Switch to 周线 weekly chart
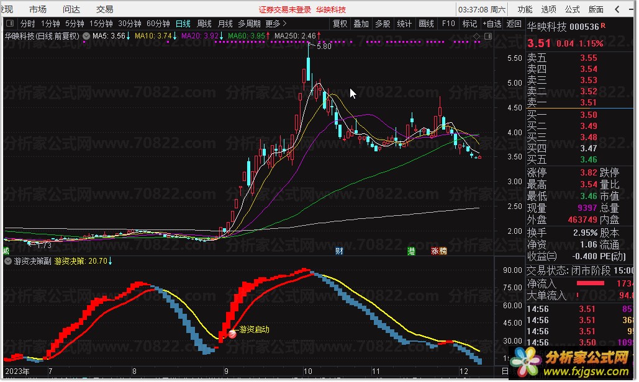The image size is (639, 382). [204, 24]
